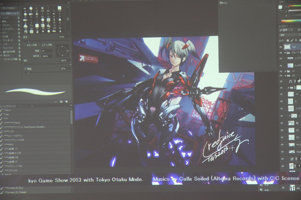Select the 169 brush tip
The height and width of the screenshot is (200, 301).
(54, 26)
